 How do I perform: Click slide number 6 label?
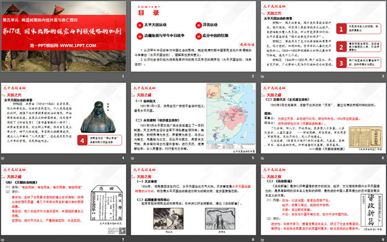coord(383,158)
